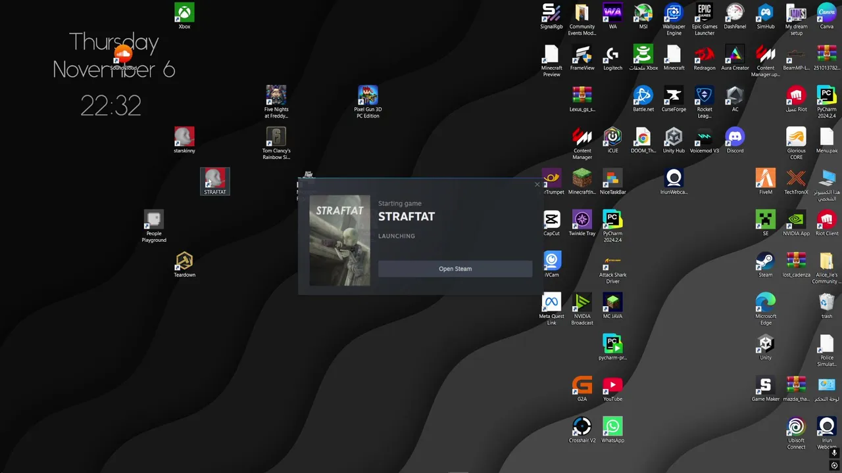Launch Aura Creator

coord(735,57)
